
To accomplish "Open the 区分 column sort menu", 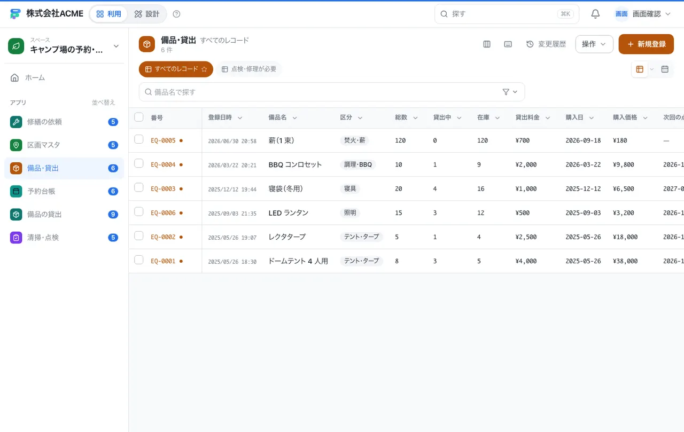I will (360, 117).
